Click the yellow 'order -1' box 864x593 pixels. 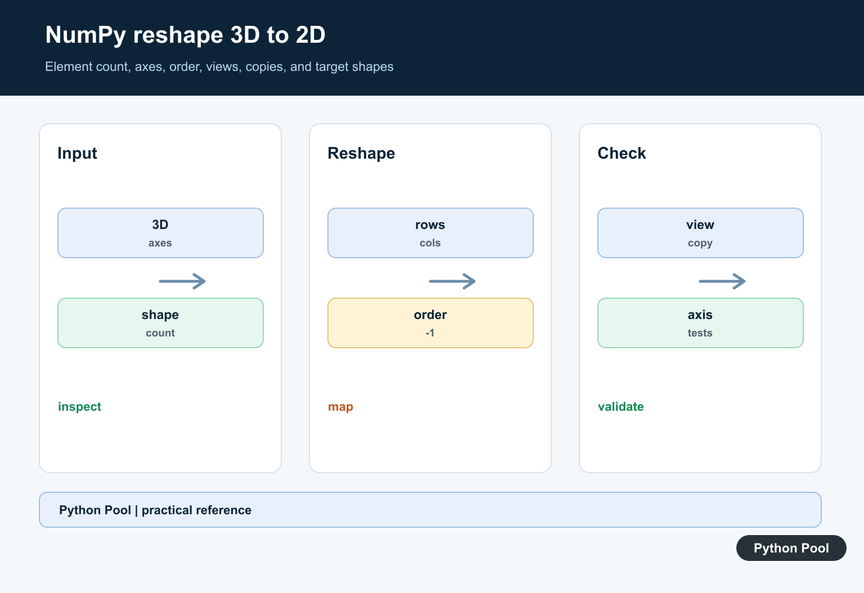pos(430,323)
